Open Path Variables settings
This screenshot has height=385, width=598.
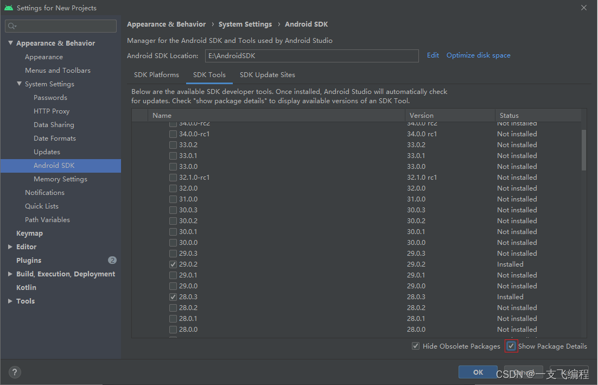click(47, 220)
